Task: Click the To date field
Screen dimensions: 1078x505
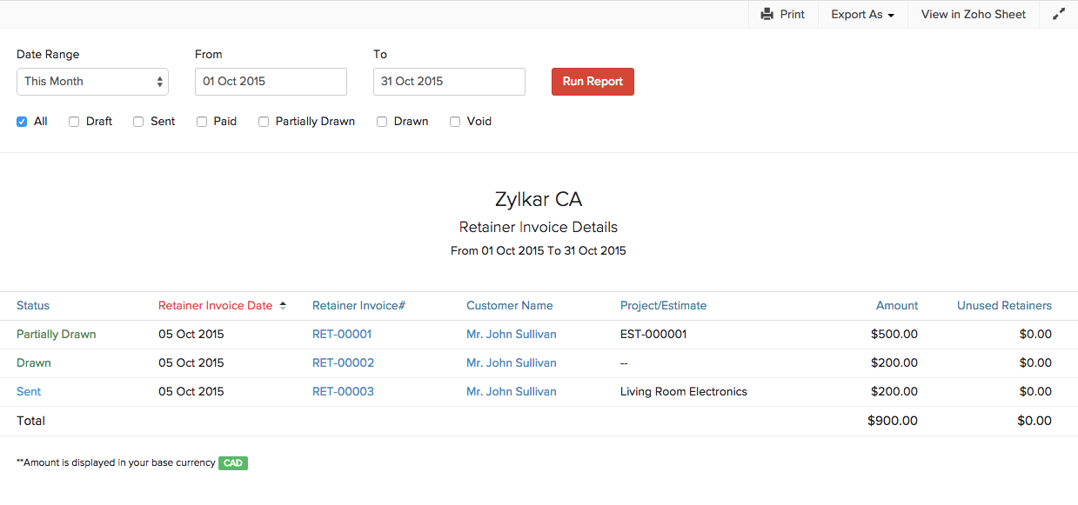Action: click(449, 82)
